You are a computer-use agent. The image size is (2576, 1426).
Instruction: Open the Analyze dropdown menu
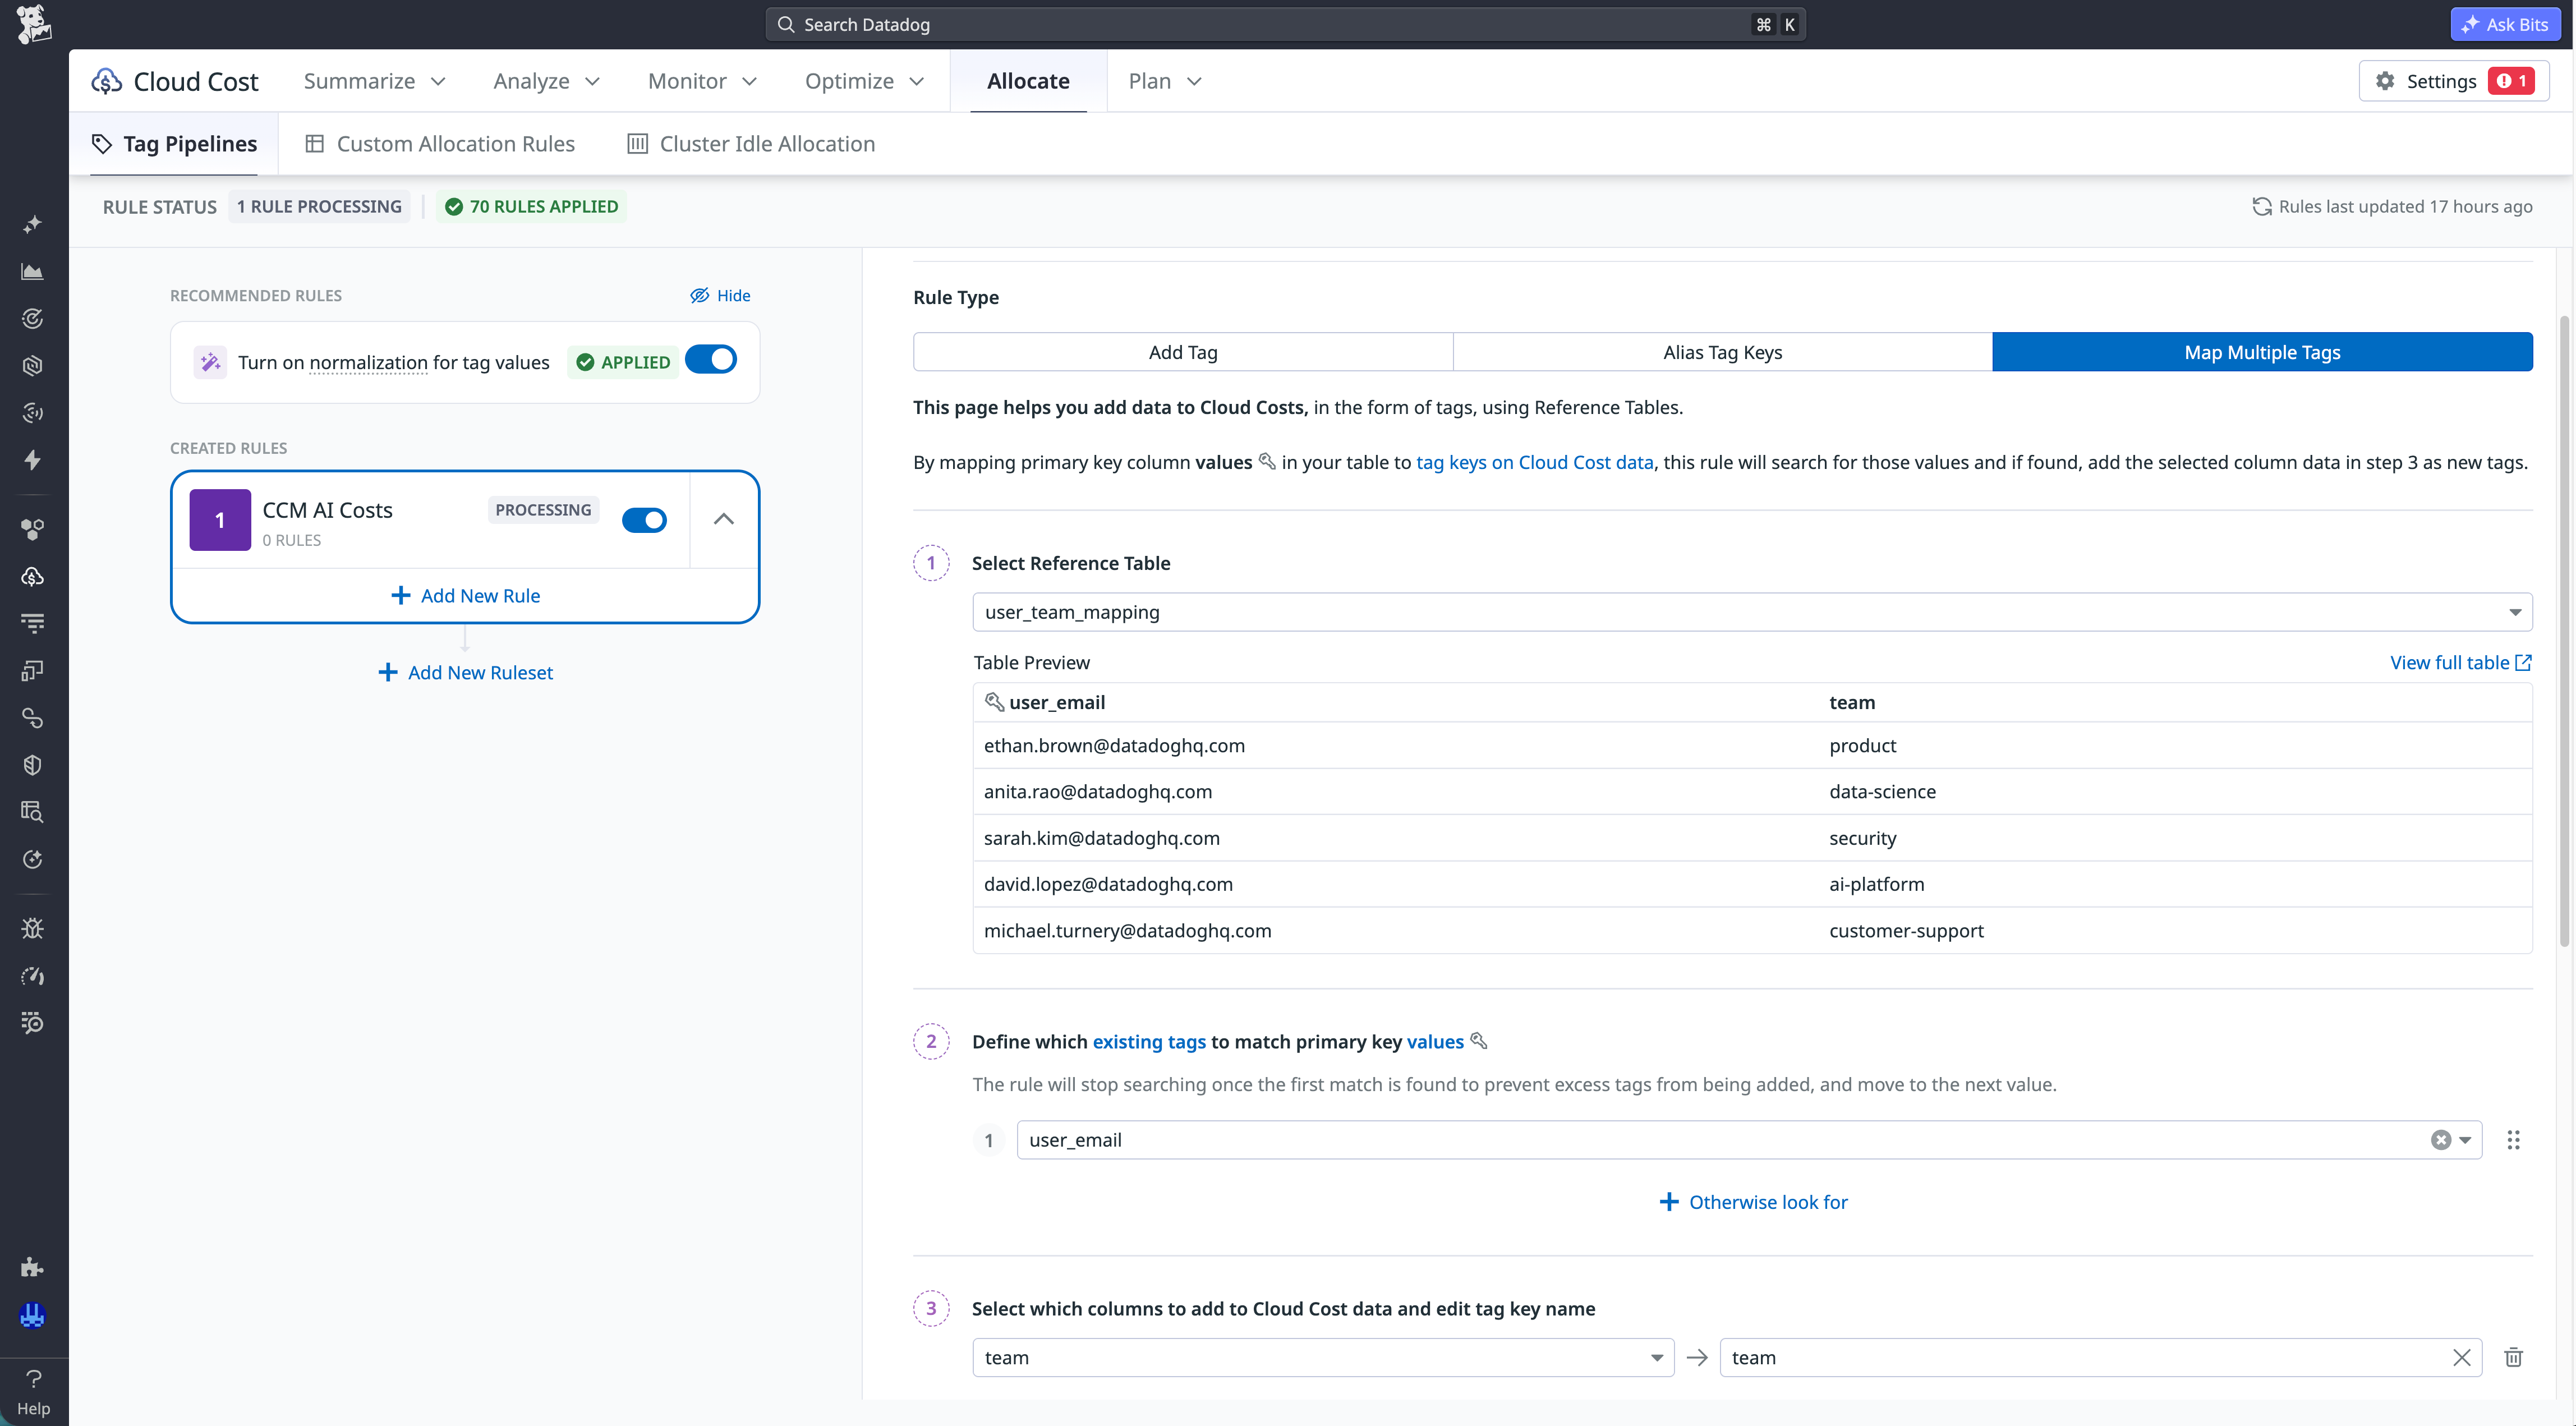click(x=546, y=81)
